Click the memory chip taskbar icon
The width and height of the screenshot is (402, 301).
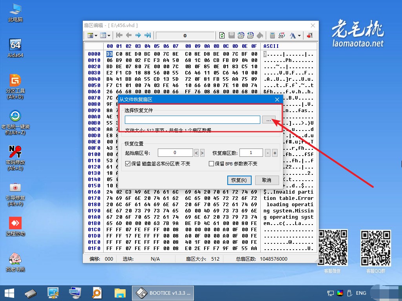[31, 293]
